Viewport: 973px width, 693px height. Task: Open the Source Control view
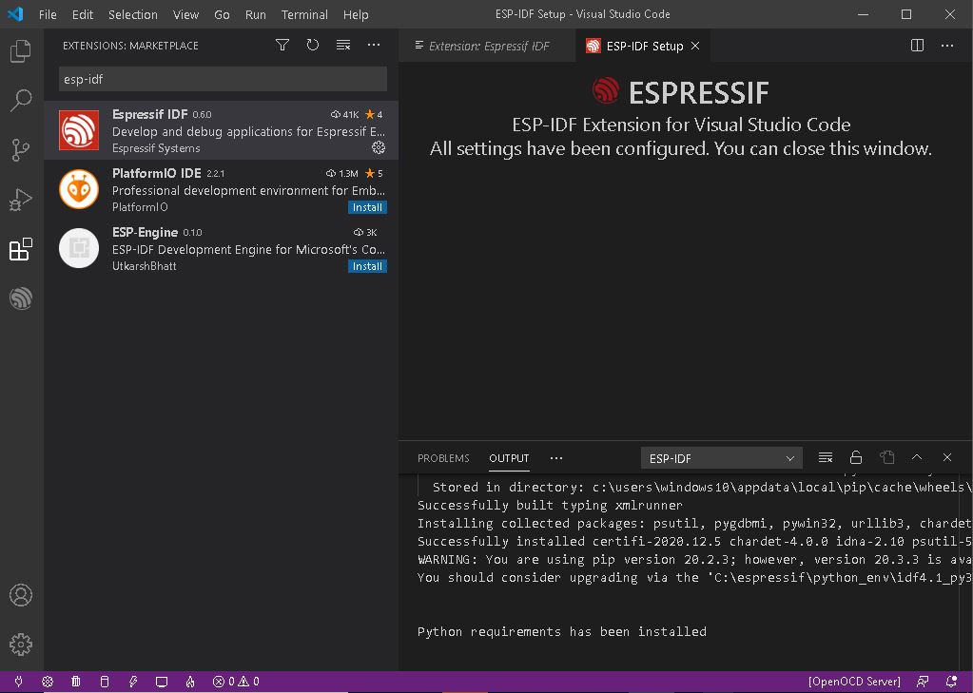tap(21, 149)
